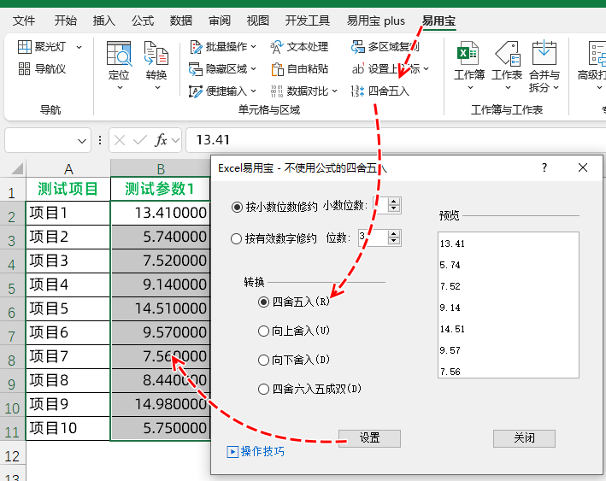The width and height of the screenshot is (606, 481).
Task: Click the 多区域复制 multi-region copy tool
Action: click(x=385, y=47)
